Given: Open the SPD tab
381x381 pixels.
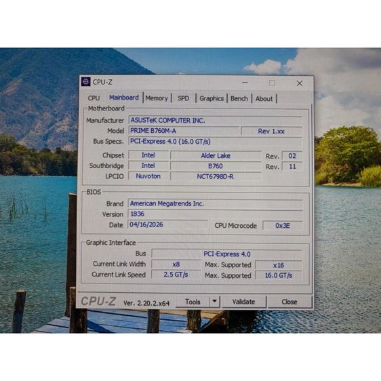Looking at the screenshot, I should (183, 98).
